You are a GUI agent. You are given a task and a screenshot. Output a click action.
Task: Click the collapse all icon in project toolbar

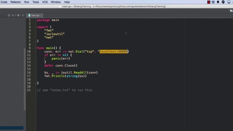point(13,15)
